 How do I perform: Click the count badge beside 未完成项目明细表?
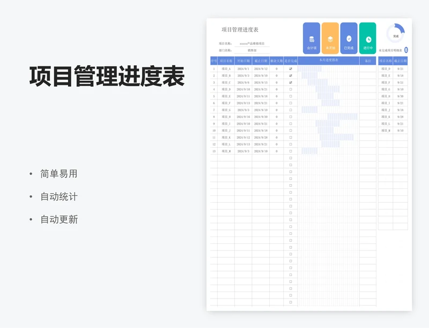[406, 50]
